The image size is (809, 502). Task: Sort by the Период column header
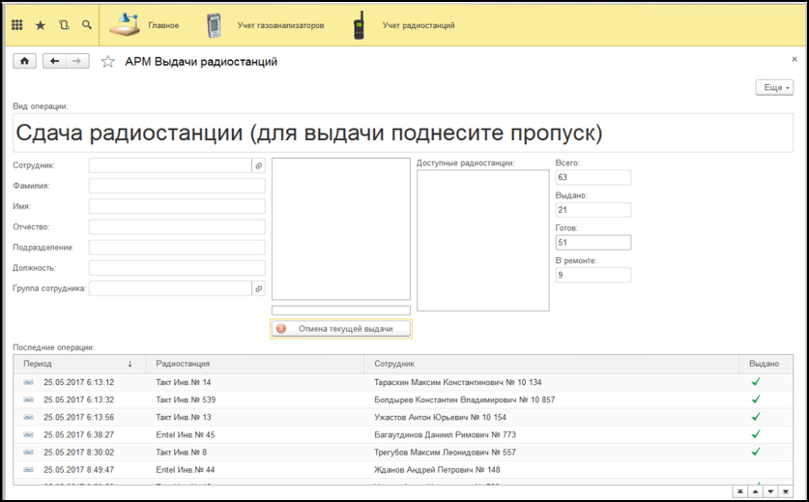pos(79,364)
